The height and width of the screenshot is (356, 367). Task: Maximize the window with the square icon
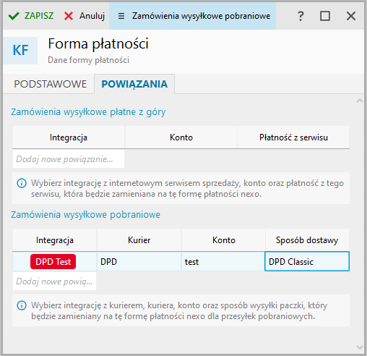click(x=325, y=16)
